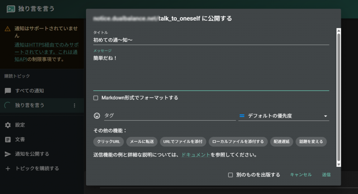
Task: Click the 設定 gear icon
Action: (8, 125)
